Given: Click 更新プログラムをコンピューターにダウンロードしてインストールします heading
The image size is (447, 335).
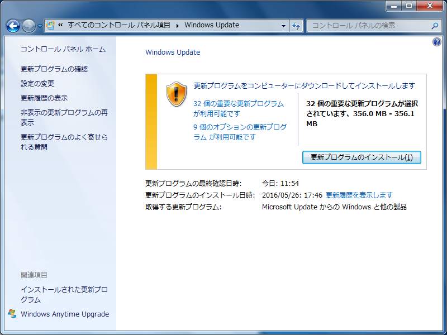Looking at the screenshot, I should 304,85.
